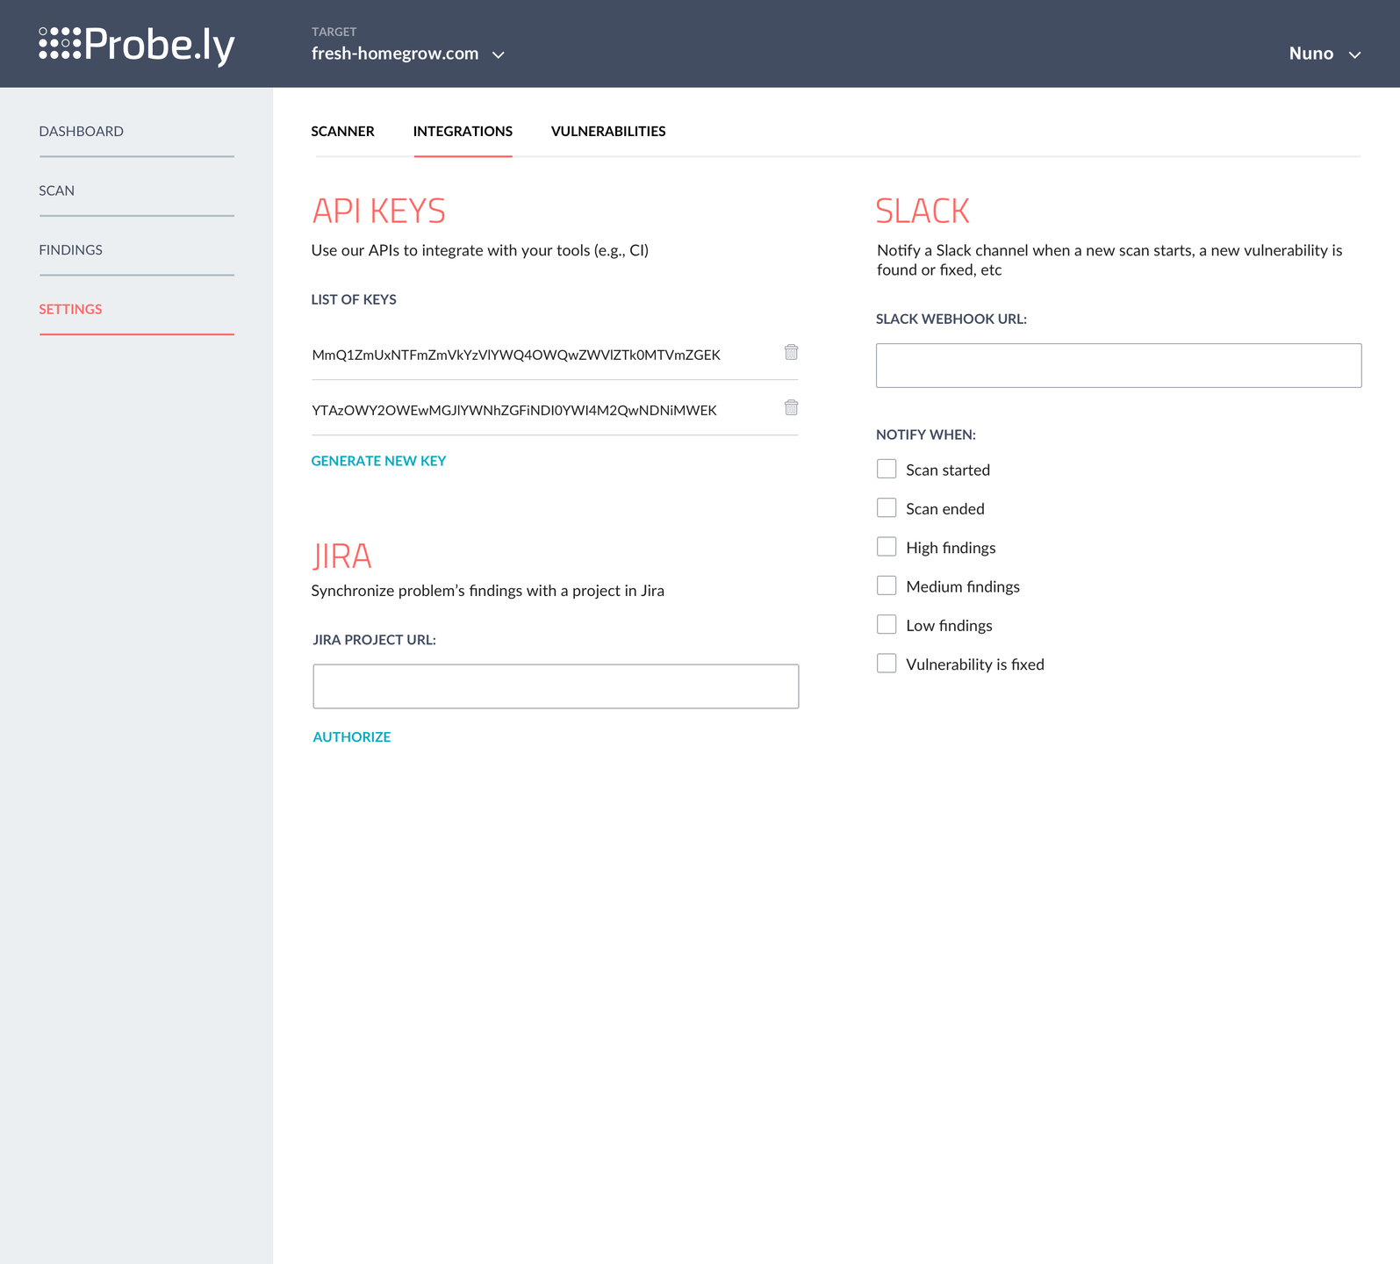Tick the Low findings checkbox
Viewport: 1400px width, 1264px height.
(x=887, y=624)
